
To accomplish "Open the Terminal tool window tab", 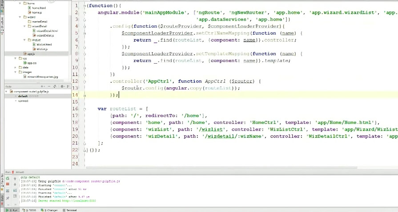I will click(x=70, y=210).
